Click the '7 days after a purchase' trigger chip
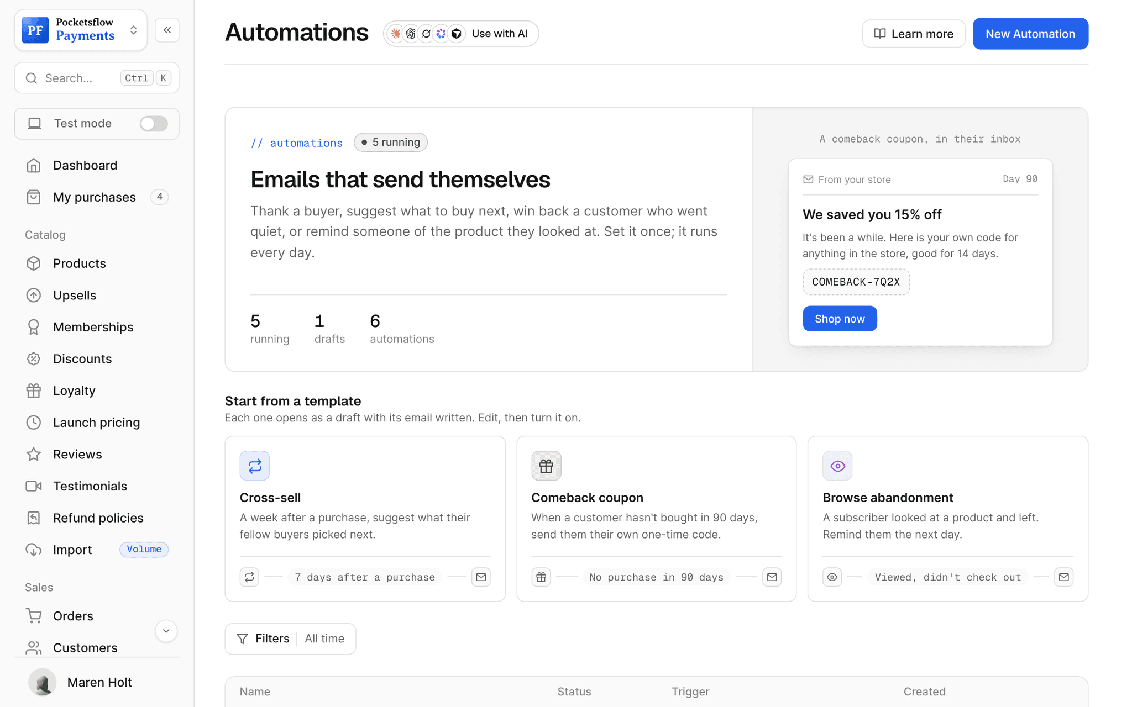The height and width of the screenshot is (707, 1132). coord(365,577)
